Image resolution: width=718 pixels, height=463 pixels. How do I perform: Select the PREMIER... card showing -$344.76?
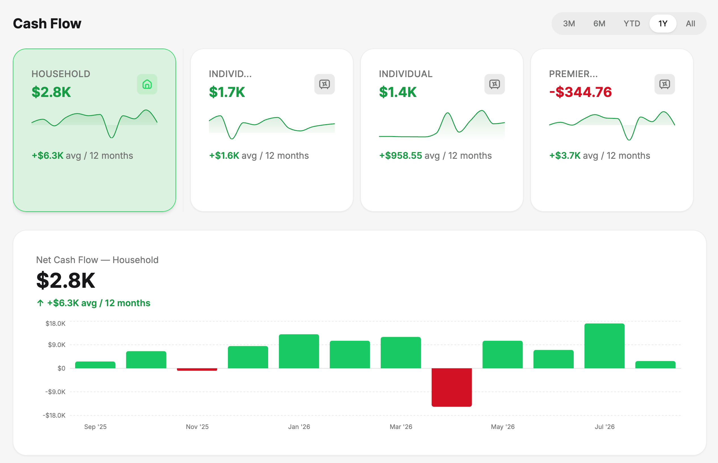(x=612, y=130)
